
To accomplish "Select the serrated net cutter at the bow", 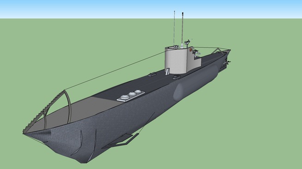I will click(x=44, y=111).
